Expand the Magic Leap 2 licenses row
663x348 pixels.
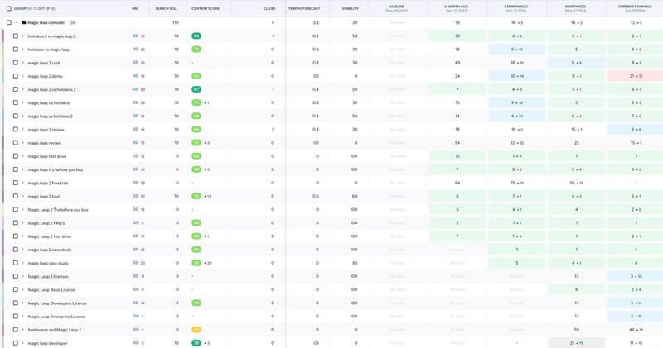[x=23, y=276]
